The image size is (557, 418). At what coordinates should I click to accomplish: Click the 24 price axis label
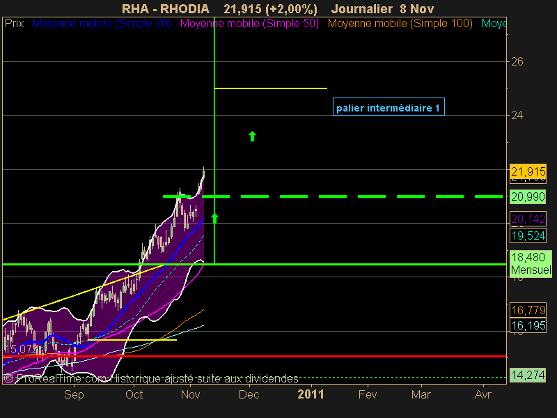517,115
